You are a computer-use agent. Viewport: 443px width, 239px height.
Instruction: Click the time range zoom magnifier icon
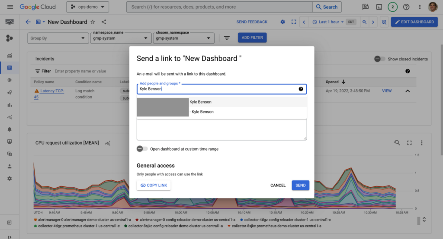pos(364,22)
